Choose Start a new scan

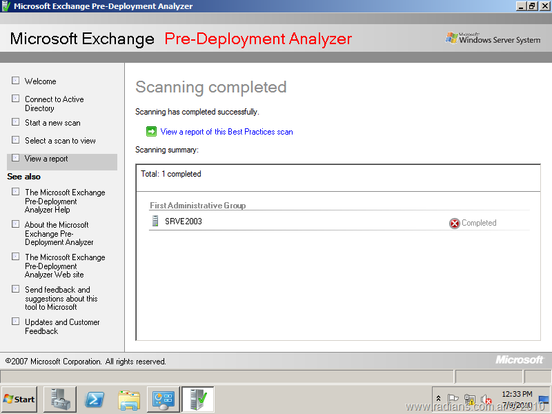click(x=52, y=123)
